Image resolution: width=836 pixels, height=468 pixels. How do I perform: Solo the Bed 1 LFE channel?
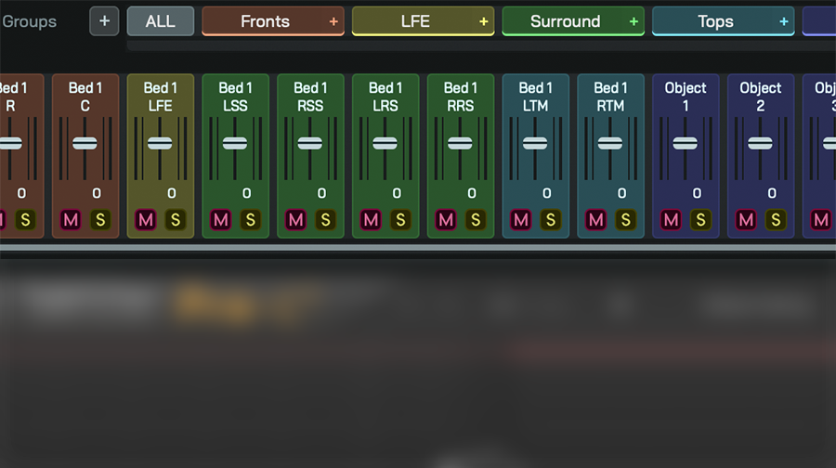(176, 220)
